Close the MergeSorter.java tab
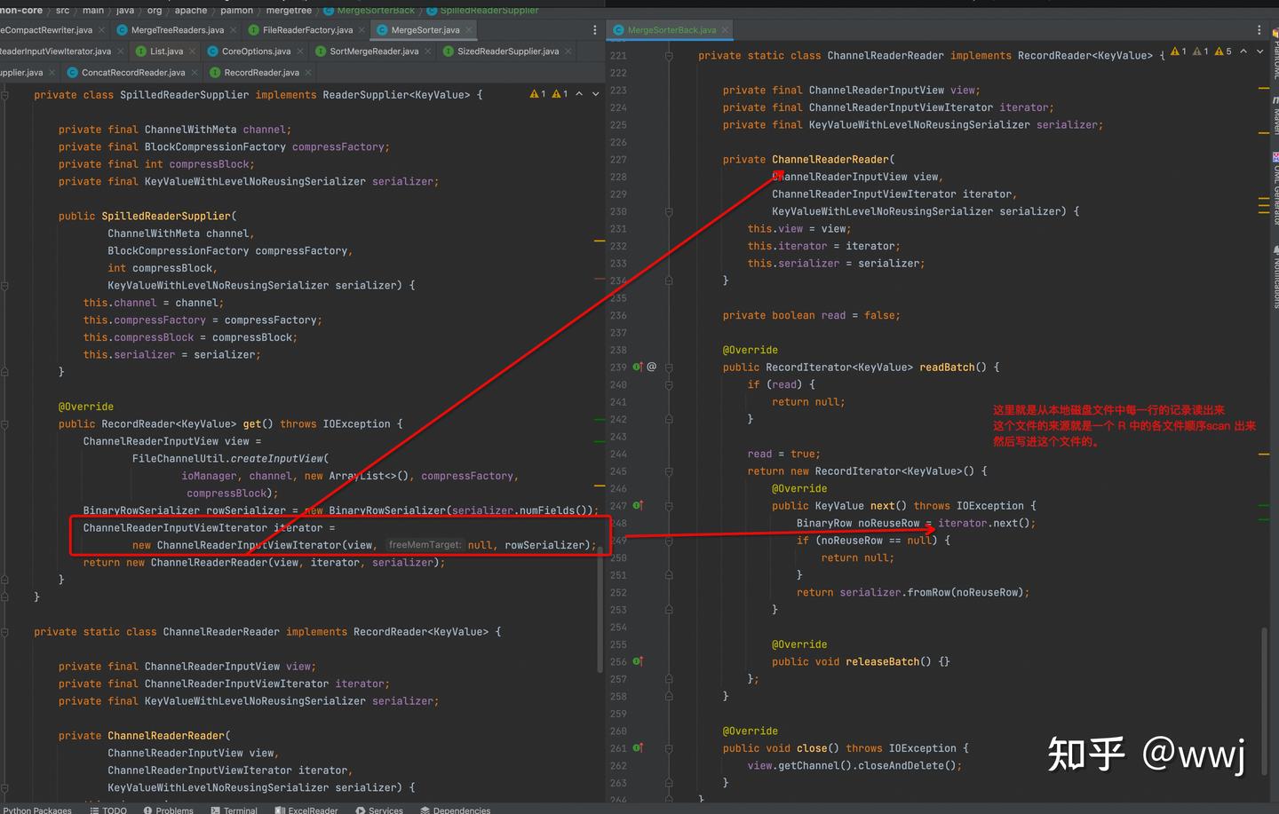 pos(469,30)
